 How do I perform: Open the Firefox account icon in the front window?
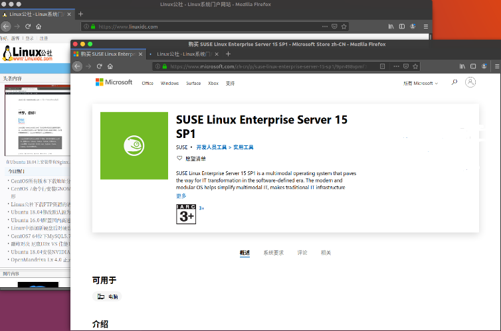click(484, 66)
